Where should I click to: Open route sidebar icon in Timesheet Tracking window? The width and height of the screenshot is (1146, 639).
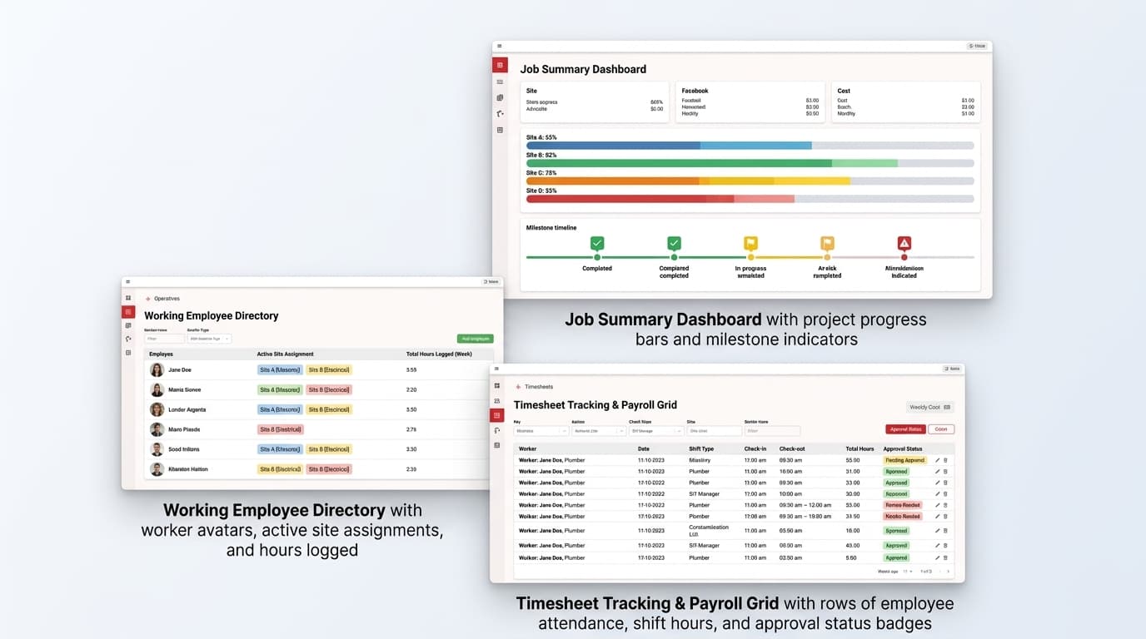tap(497, 430)
